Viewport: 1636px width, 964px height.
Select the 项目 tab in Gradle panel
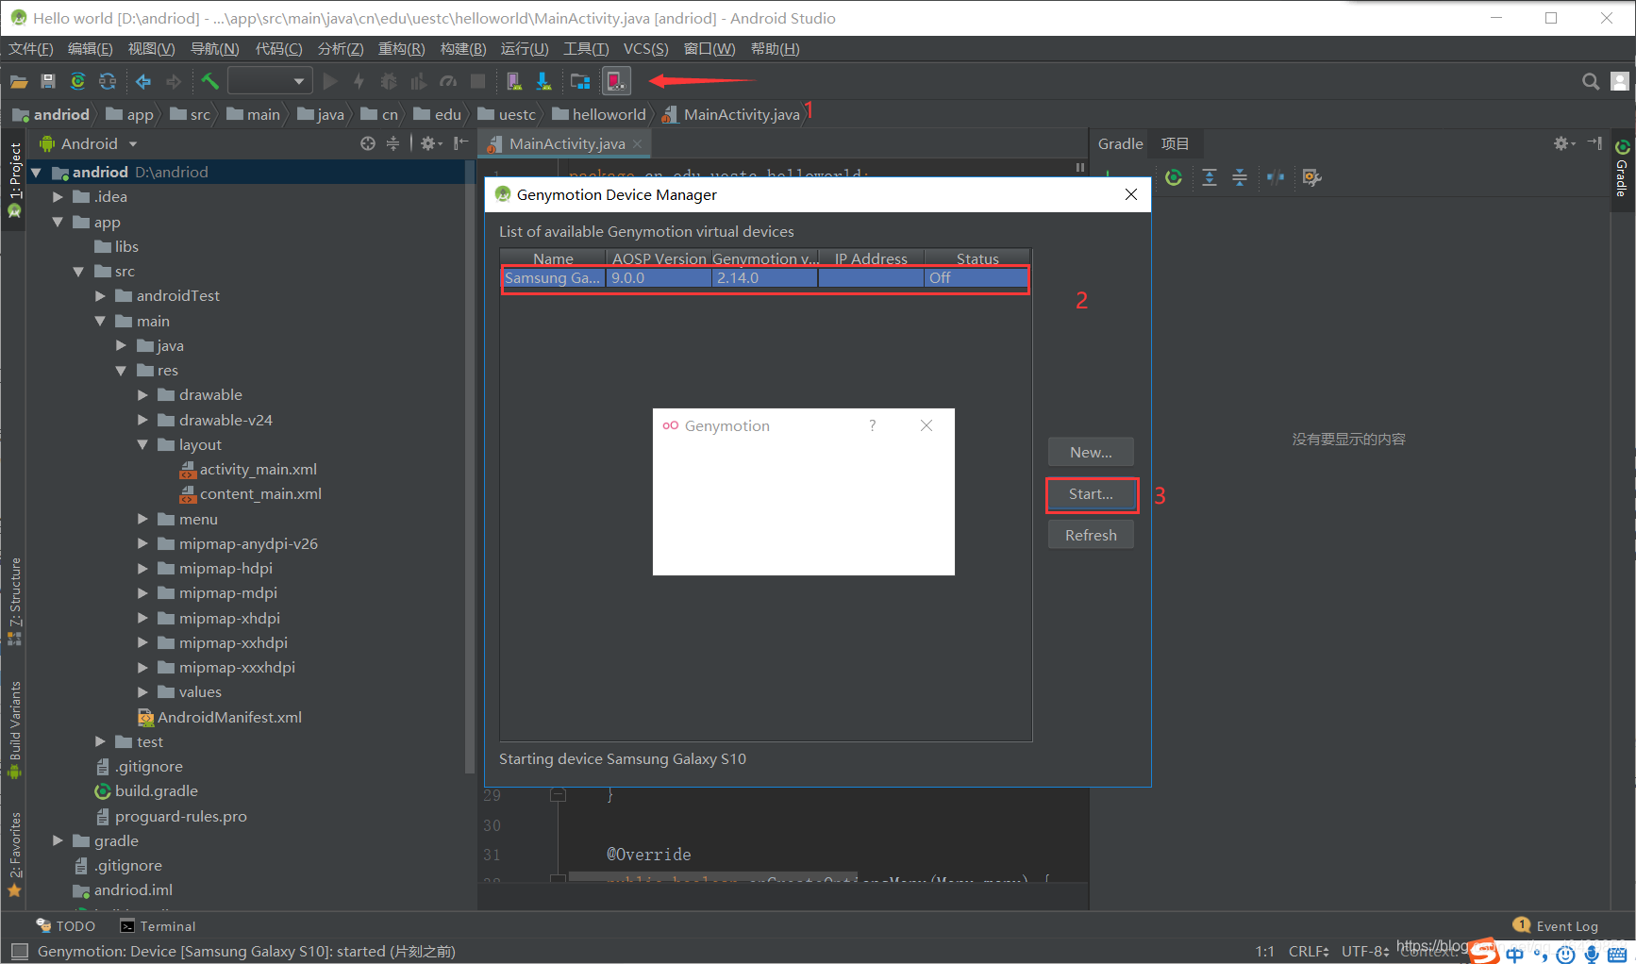(x=1175, y=144)
